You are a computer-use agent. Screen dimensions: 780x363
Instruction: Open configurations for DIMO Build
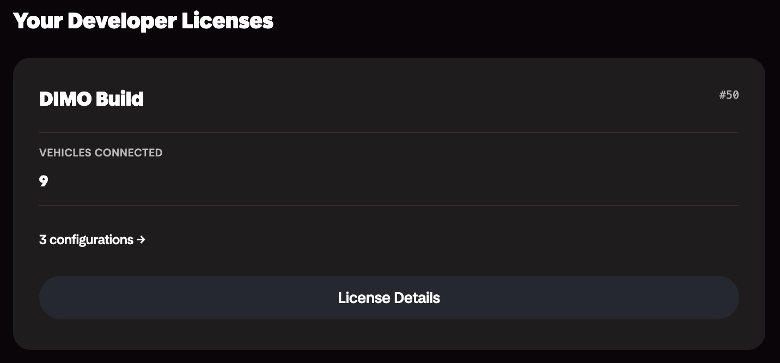pyautogui.click(x=92, y=240)
